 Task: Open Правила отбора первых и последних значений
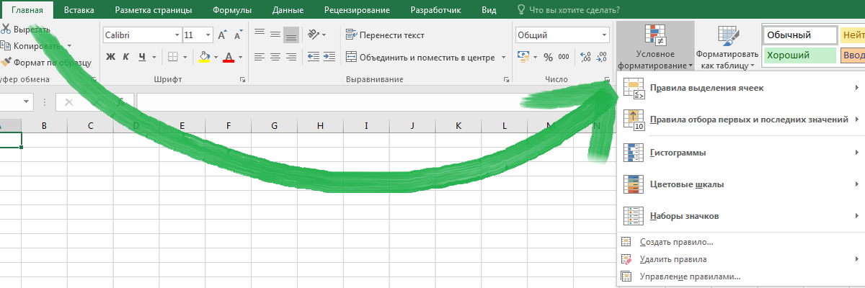click(742, 119)
